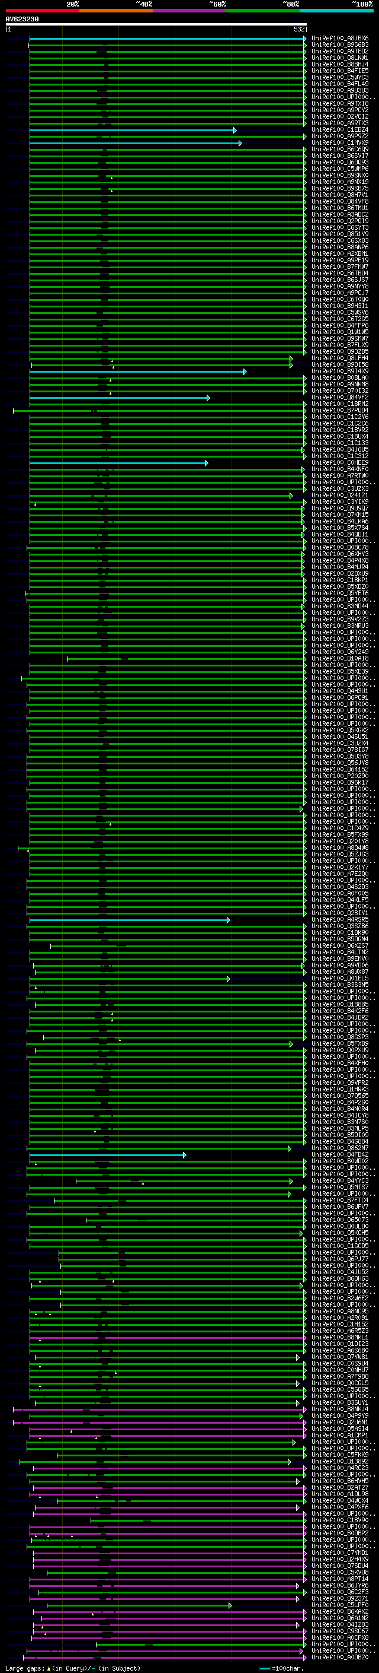Open hit UniRef100_A9TED2

[340, 51]
